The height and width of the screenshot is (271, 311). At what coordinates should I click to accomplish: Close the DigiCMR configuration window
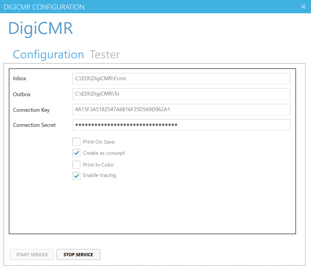click(x=303, y=6)
